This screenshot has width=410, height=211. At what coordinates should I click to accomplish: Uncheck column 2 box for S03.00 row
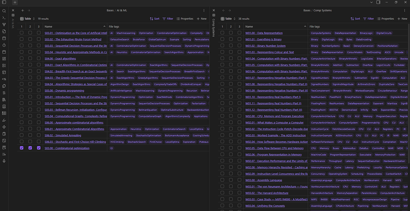pos(30,148)
